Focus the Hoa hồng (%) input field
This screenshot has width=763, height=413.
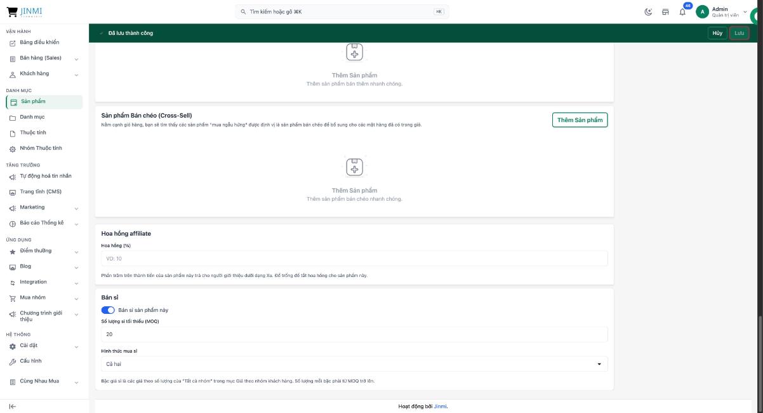pos(354,259)
